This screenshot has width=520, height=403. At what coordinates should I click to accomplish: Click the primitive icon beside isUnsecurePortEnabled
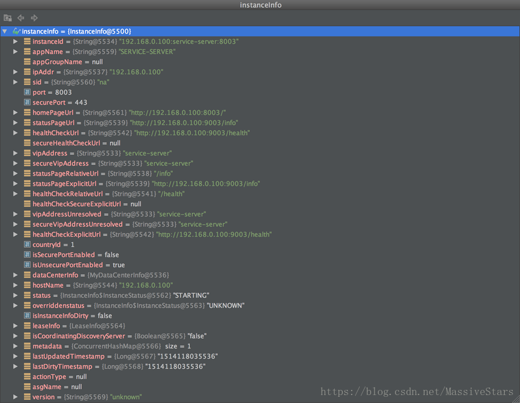pyautogui.click(x=27, y=265)
